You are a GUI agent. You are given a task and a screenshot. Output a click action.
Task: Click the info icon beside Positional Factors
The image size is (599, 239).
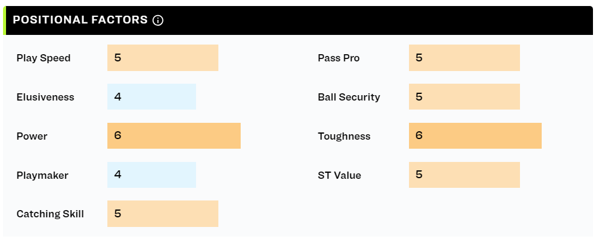158,20
